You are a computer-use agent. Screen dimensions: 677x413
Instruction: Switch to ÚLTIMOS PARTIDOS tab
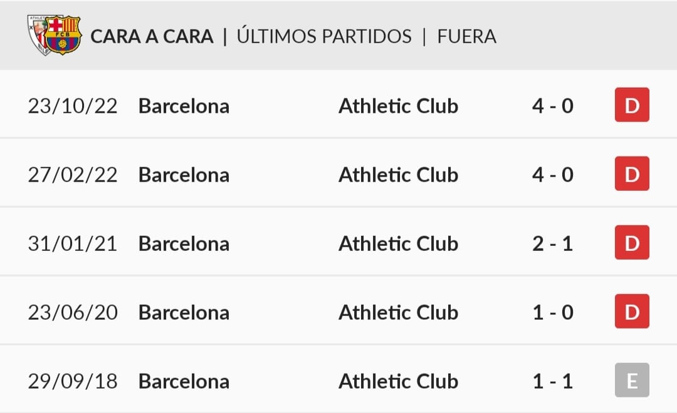coord(324,36)
